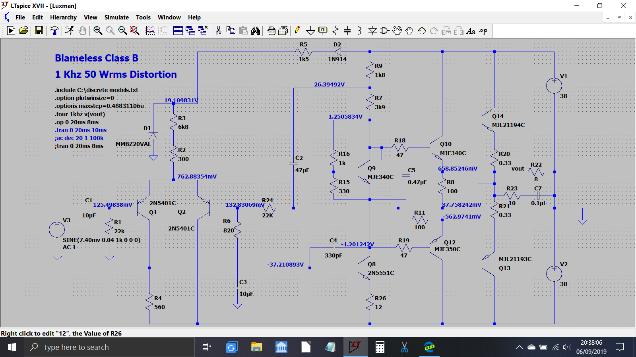Select the Cut scissors tool
This screenshot has width=636, height=357.
218,31
